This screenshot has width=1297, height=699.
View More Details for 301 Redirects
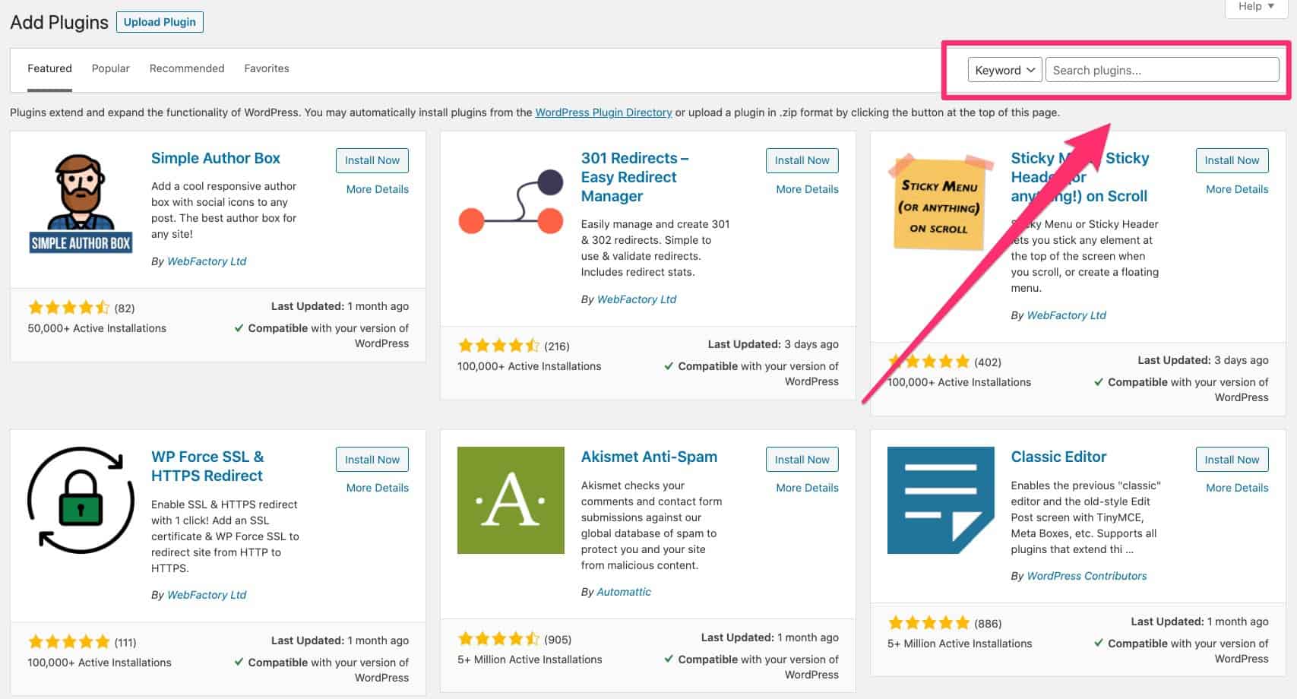[808, 189]
